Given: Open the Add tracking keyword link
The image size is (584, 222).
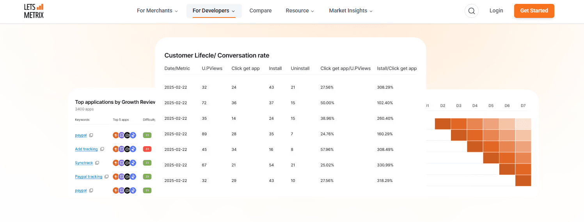Looking at the screenshot, I should 86,149.
